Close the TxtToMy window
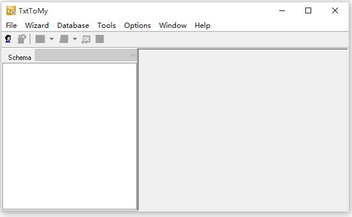Screen dimensions: 352x217 335,10
